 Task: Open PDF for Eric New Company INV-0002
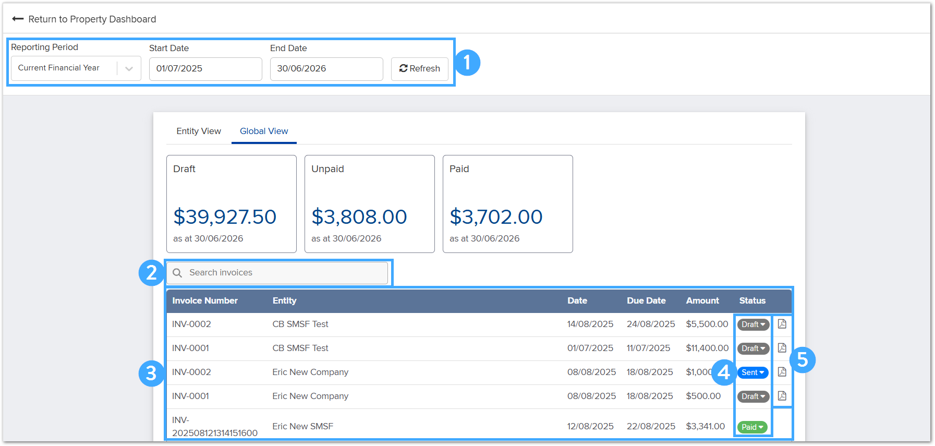(782, 372)
